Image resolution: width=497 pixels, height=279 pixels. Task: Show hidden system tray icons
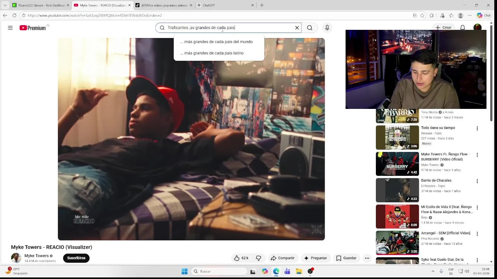tap(433, 271)
